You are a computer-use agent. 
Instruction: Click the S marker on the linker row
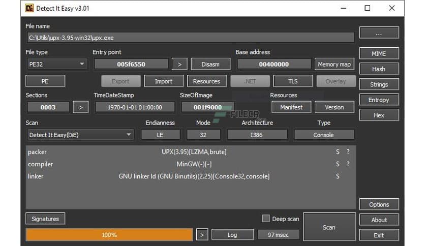[338, 176]
